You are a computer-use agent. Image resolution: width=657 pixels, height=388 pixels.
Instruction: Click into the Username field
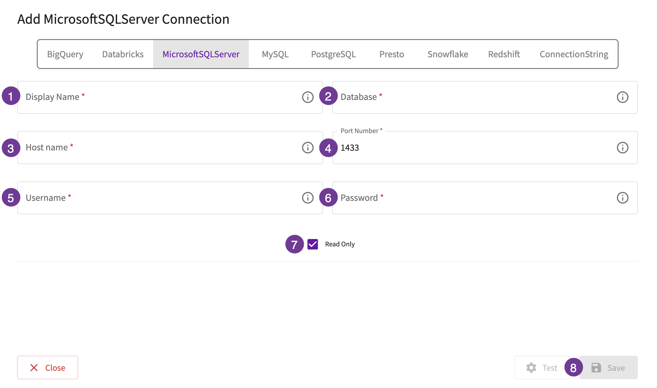pyautogui.click(x=170, y=198)
